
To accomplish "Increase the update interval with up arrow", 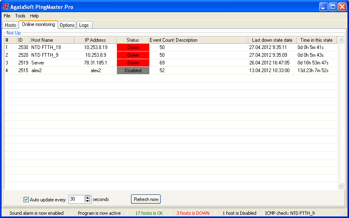I will (88, 197).
